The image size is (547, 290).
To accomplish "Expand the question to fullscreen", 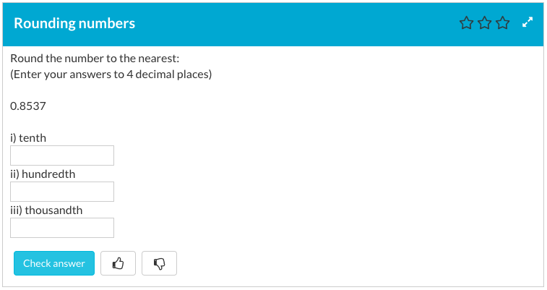I will pos(527,23).
